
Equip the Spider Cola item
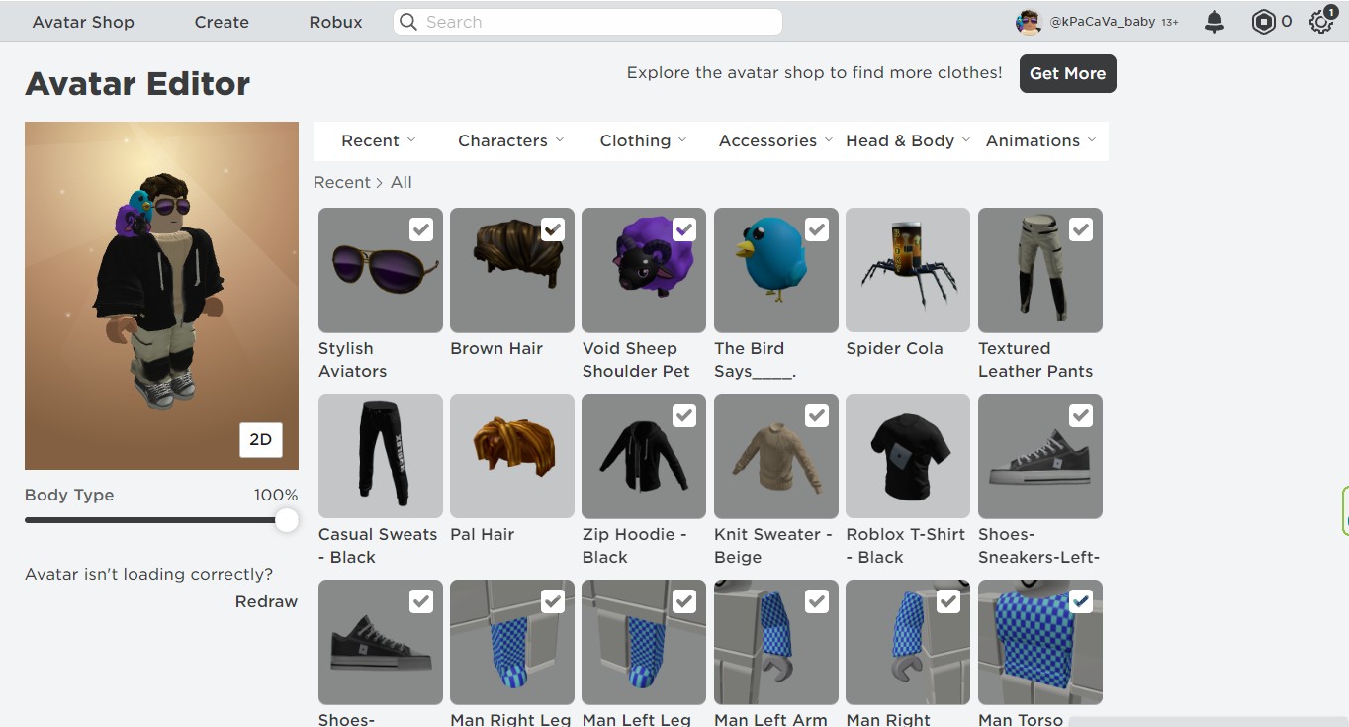click(x=908, y=270)
